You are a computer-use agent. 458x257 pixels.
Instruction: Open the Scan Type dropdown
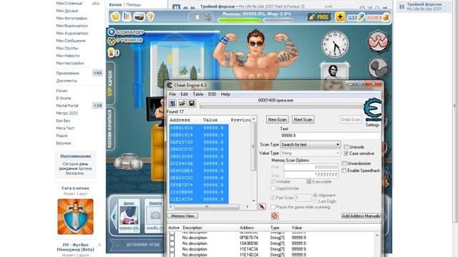pyautogui.click(x=311, y=144)
